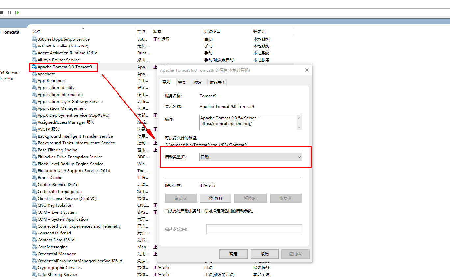Screen dimensions: 450x279
Task: Select the COM+ System Application name
Action: pos(63,219)
